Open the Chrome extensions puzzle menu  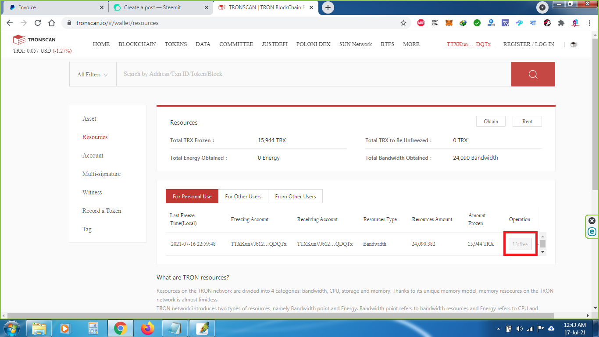[561, 23]
